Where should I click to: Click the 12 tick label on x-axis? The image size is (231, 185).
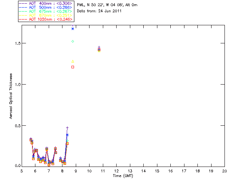116,171
